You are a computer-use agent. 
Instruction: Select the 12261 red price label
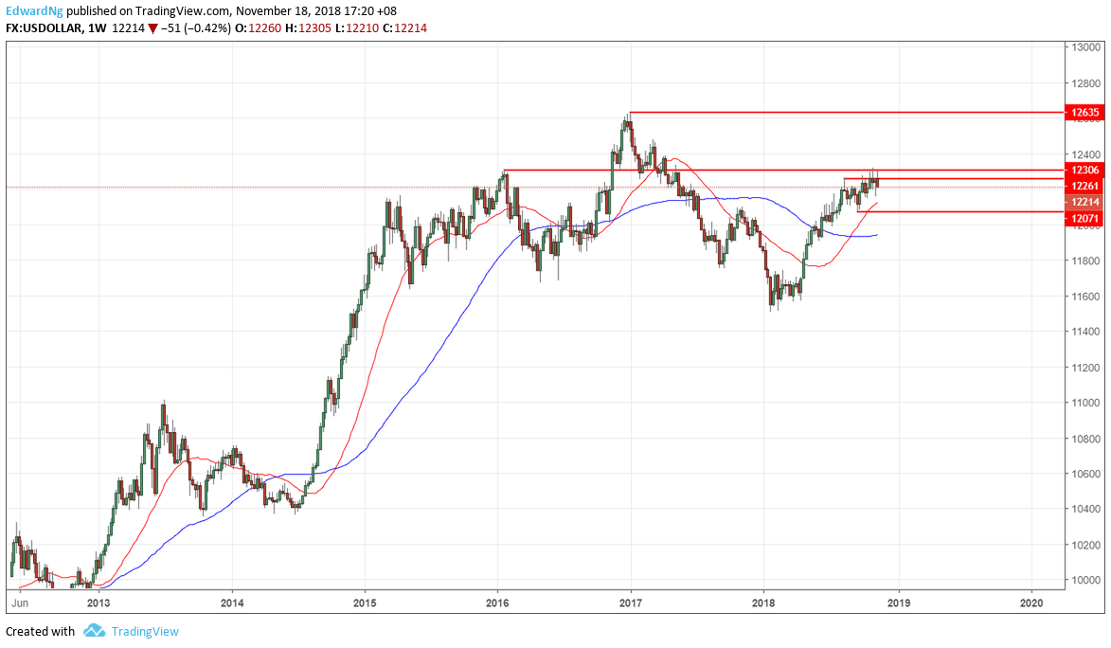pos(1084,186)
